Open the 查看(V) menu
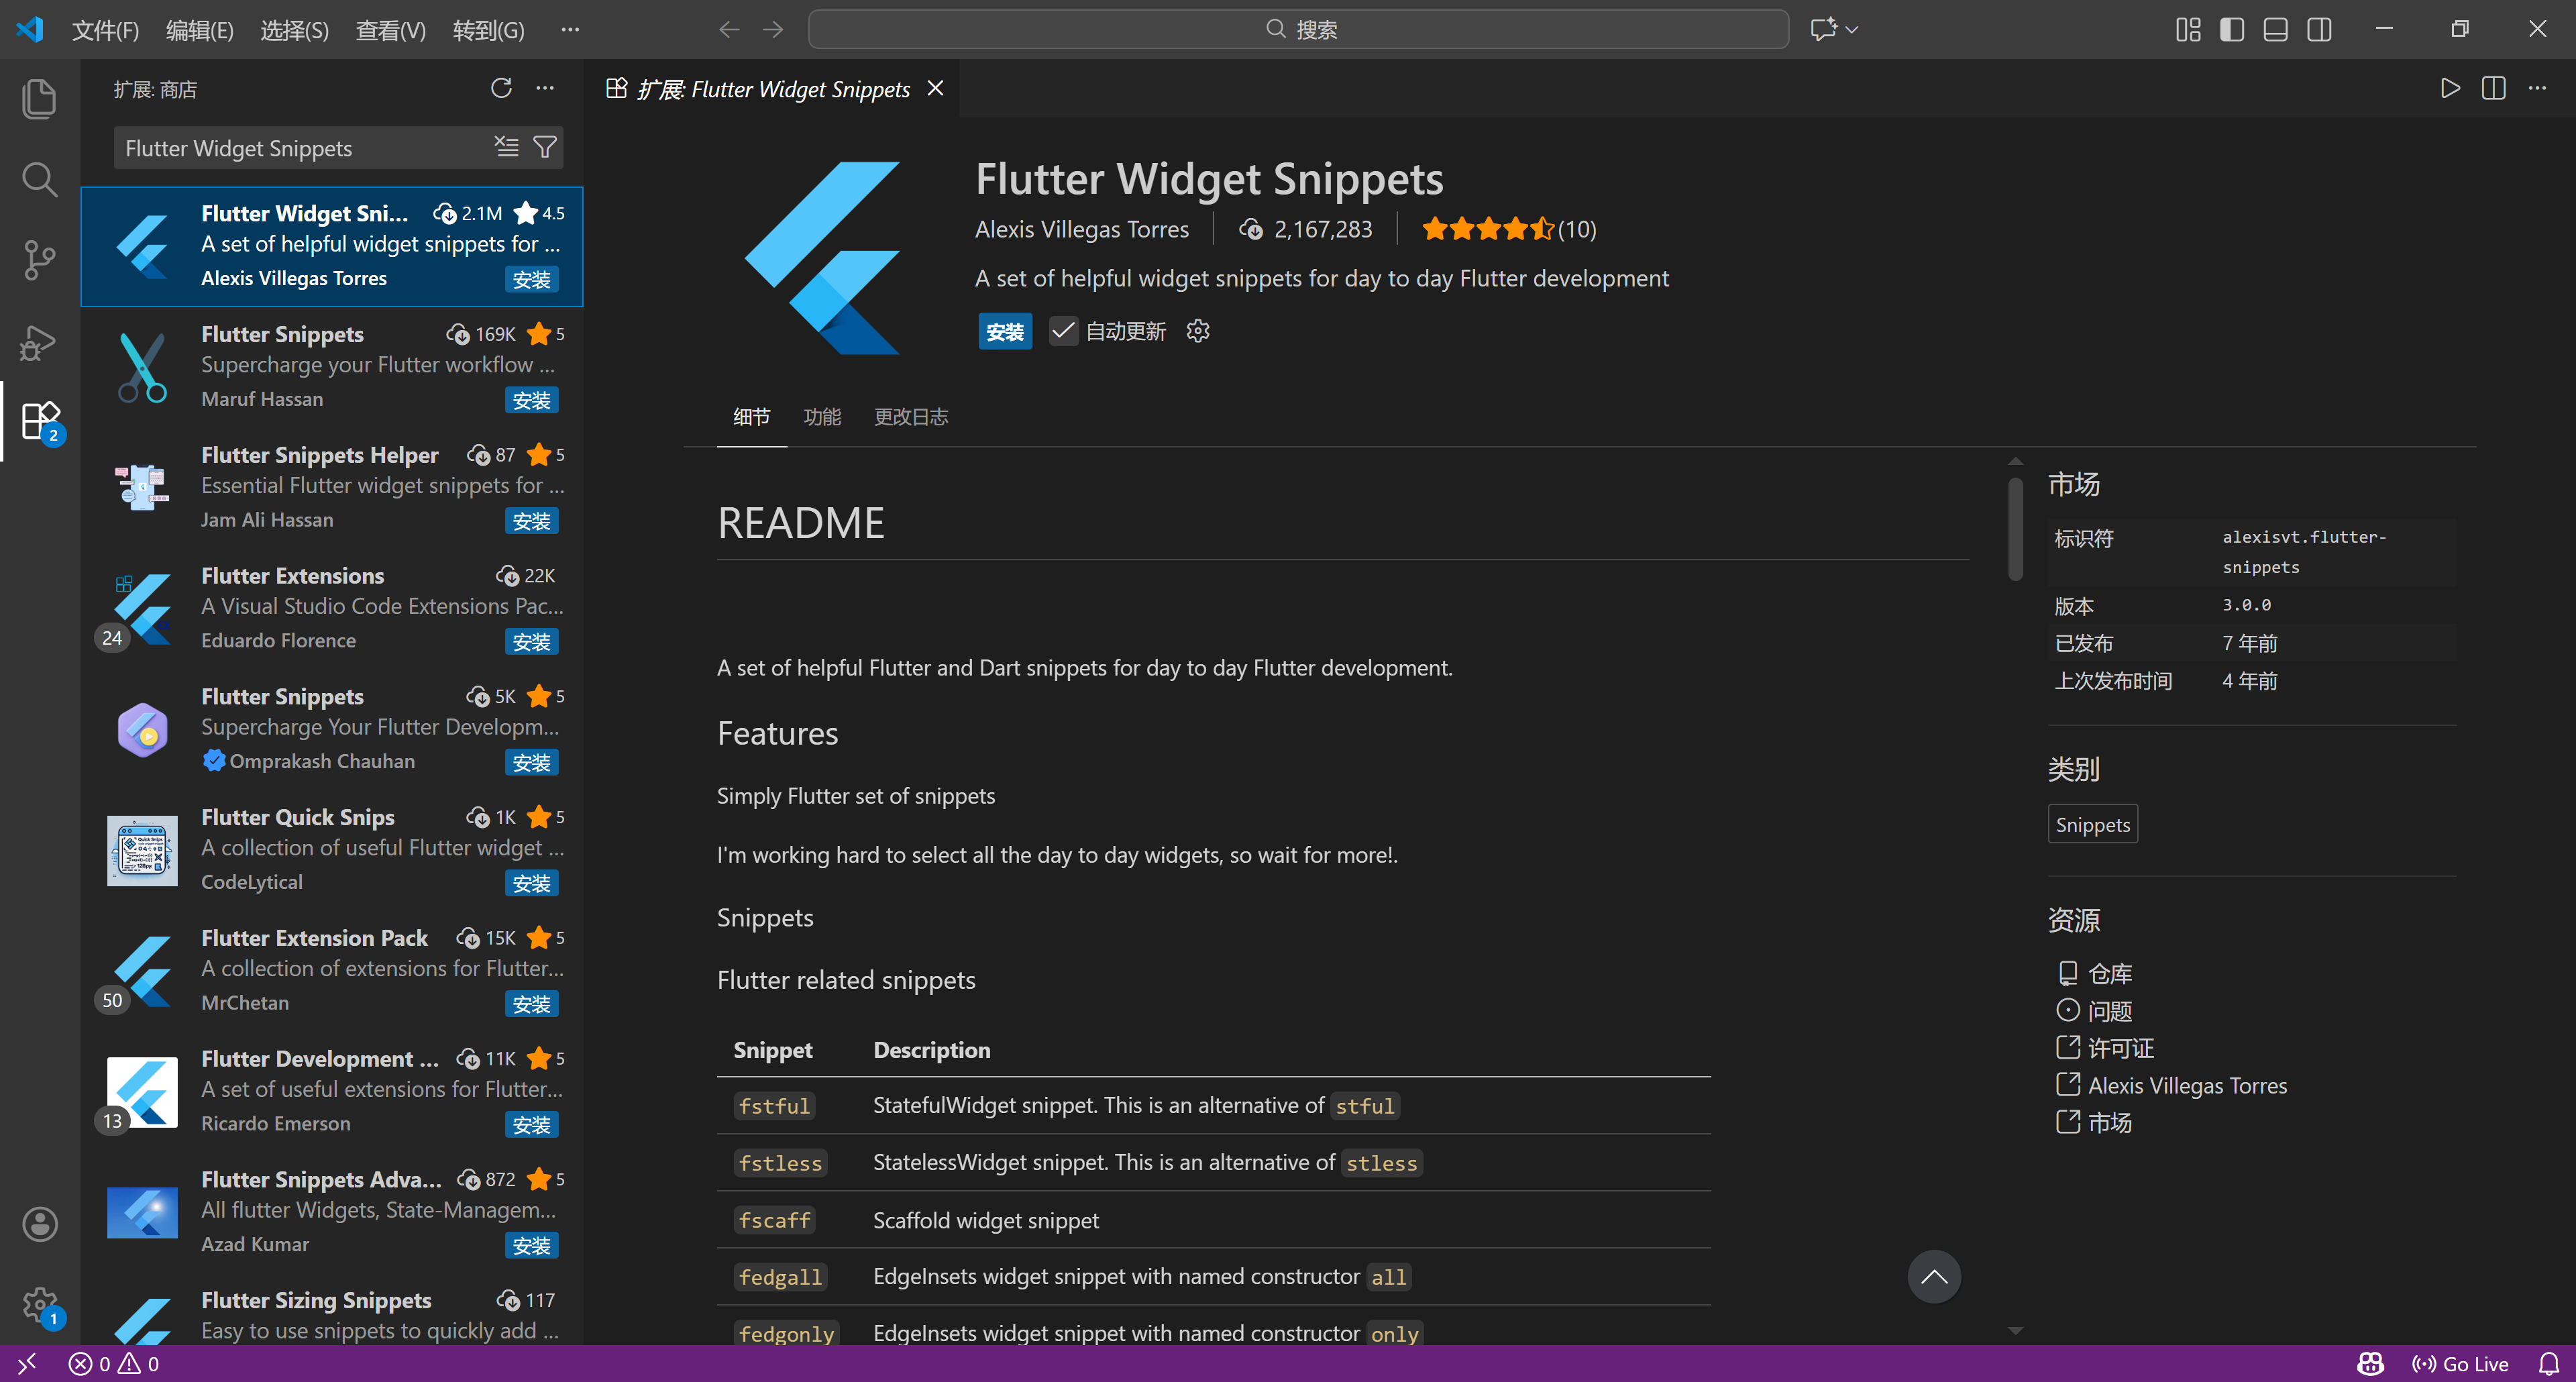Screen dimensions: 2576x1382 coord(390,30)
